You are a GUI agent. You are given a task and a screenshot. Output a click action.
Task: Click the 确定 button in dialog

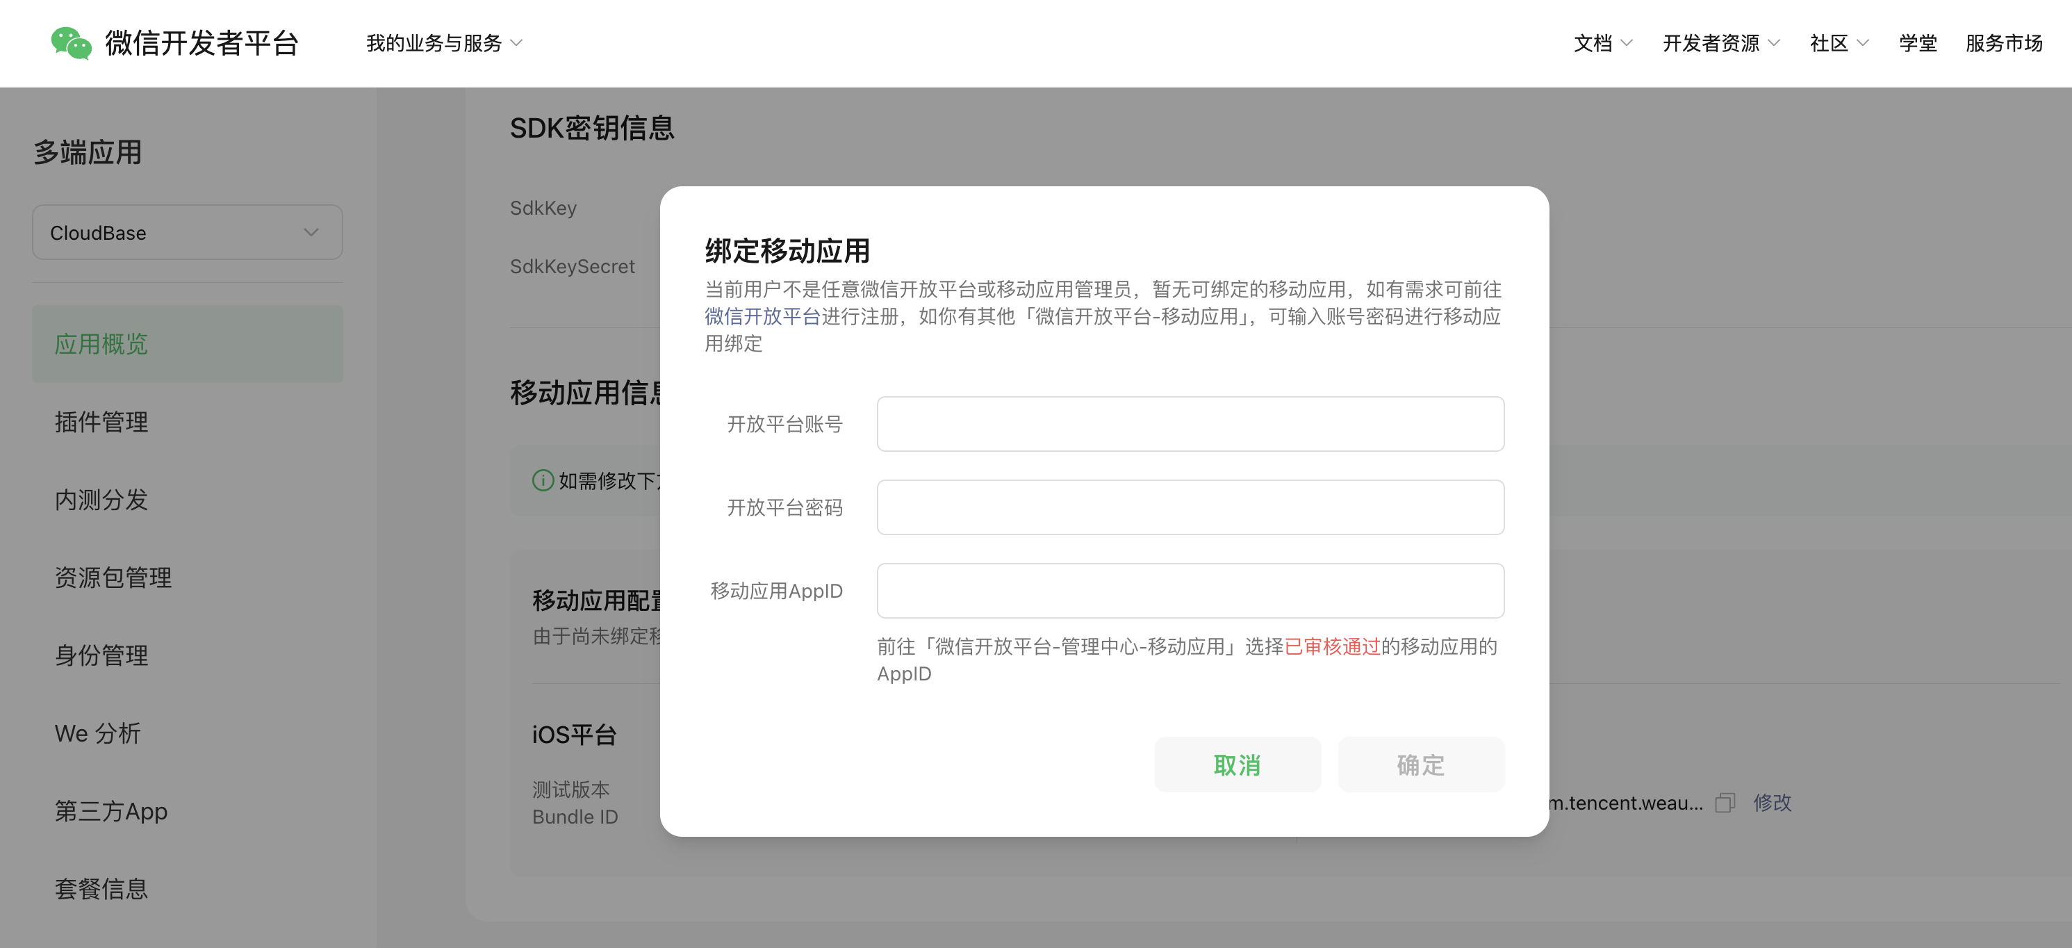[x=1420, y=765]
